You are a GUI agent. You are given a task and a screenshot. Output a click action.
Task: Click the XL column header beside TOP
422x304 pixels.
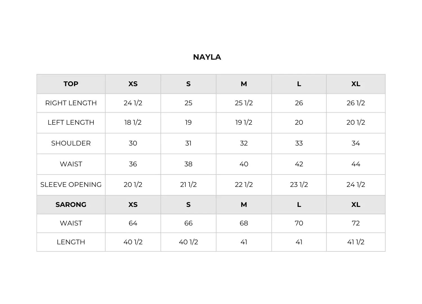[x=356, y=84]
